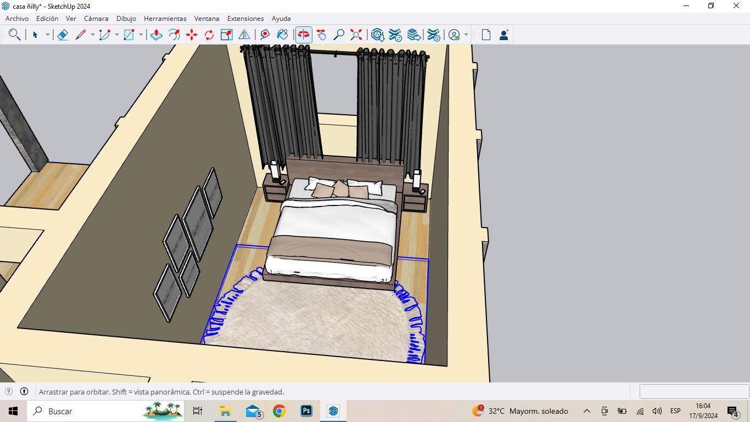Viewport: 750px width, 422px height.
Task: Choose the red Line pencil tool
Action: [x=81, y=35]
